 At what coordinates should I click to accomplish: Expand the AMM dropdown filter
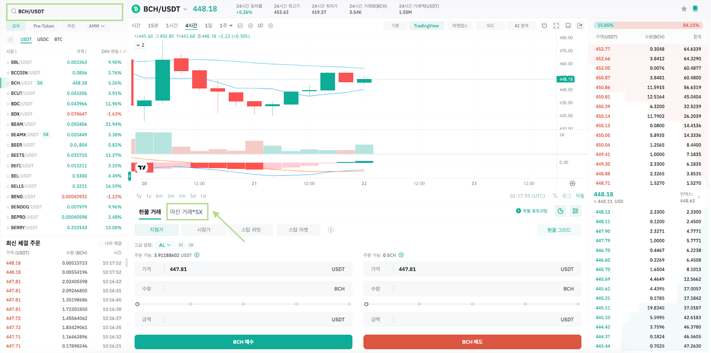[96, 26]
